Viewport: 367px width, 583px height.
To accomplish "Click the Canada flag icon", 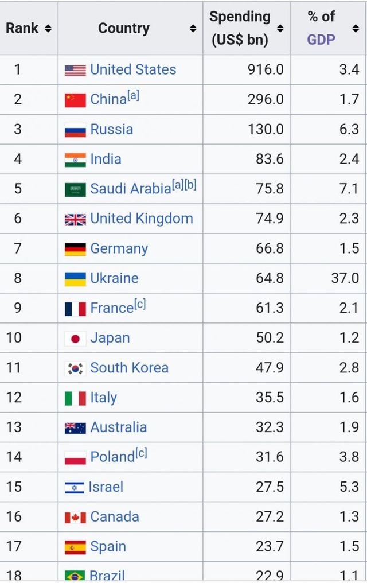I will pos(75,518).
